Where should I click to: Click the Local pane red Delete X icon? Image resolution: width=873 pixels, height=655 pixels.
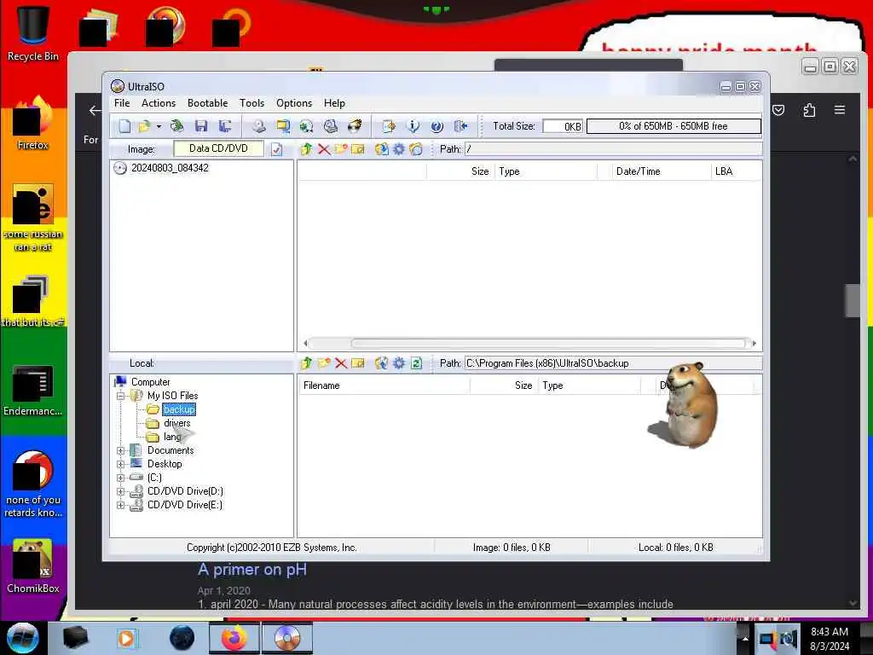(x=341, y=363)
